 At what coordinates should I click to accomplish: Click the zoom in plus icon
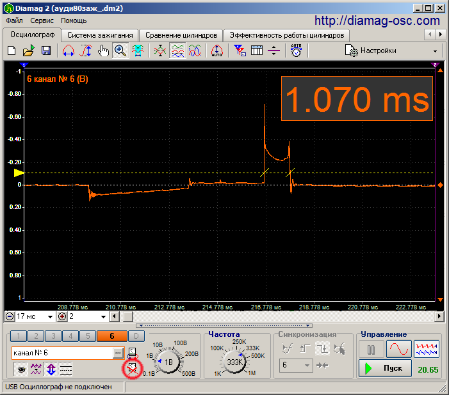pos(62,316)
